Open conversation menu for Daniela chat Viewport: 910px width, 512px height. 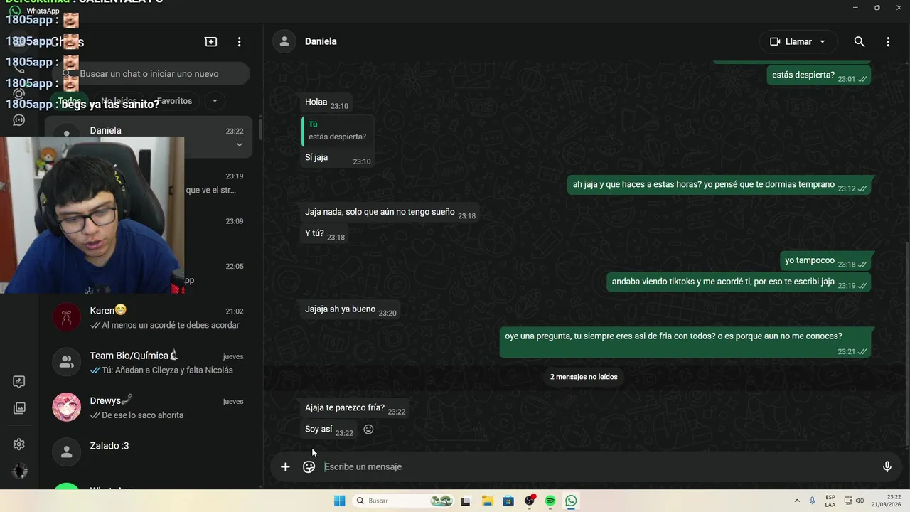(x=888, y=42)
